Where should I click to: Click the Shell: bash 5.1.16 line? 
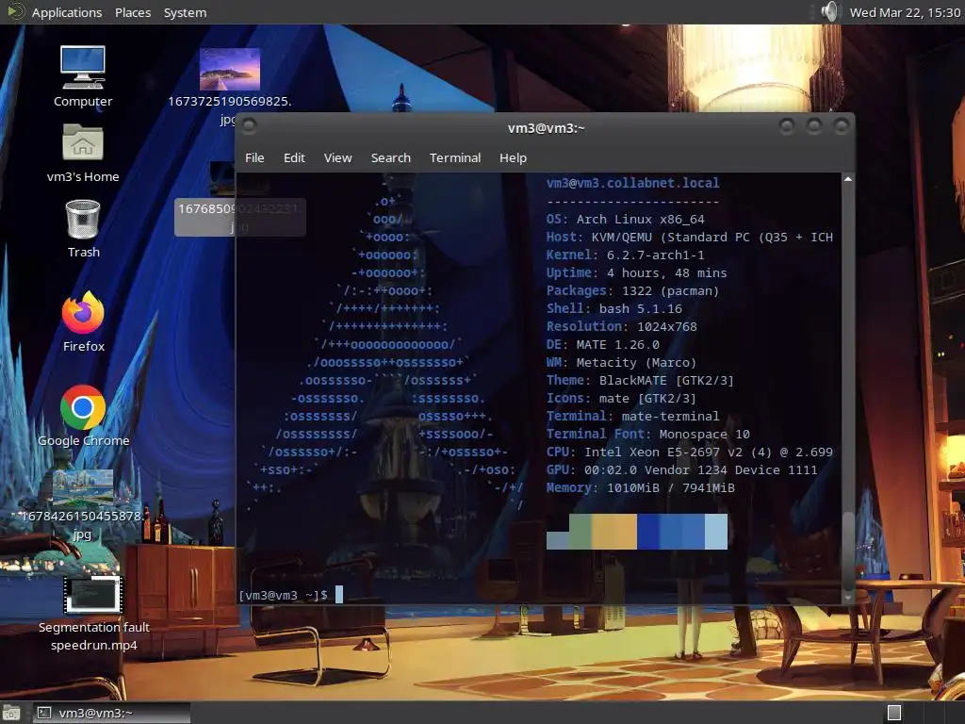pyautogui.click(x=614, y=308)
